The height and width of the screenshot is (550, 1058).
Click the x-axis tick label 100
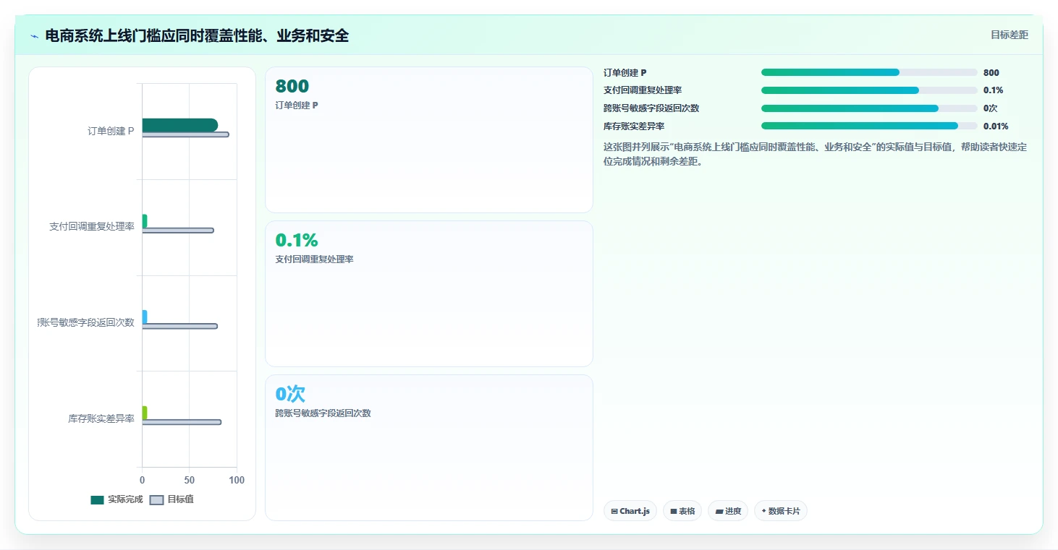tap(237, 480)
